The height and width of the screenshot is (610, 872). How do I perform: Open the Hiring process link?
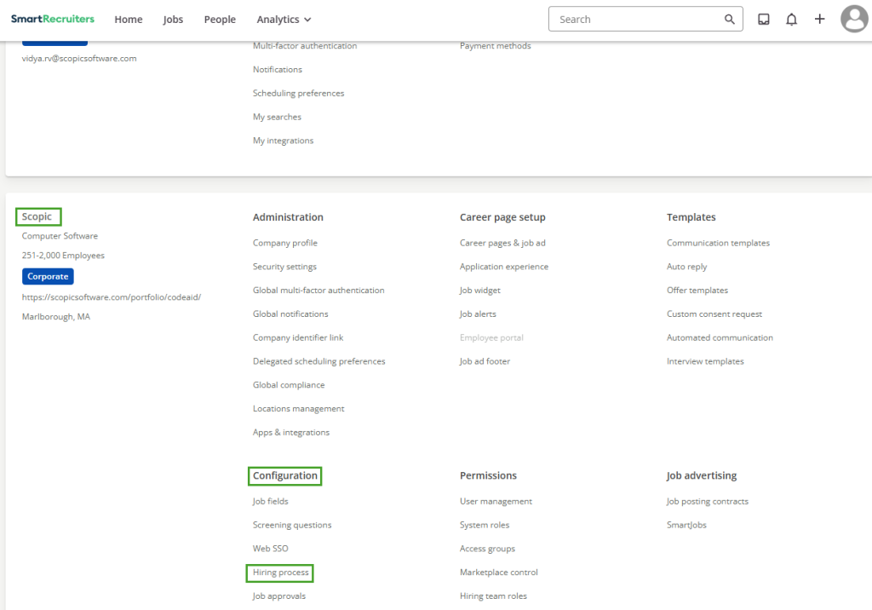280,573
